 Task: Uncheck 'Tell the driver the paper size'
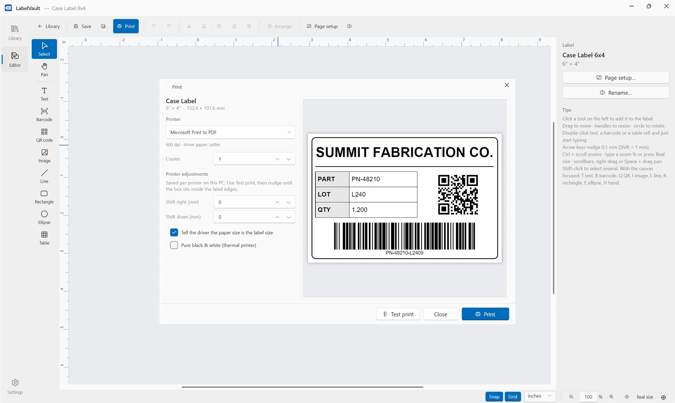[174, 232]
